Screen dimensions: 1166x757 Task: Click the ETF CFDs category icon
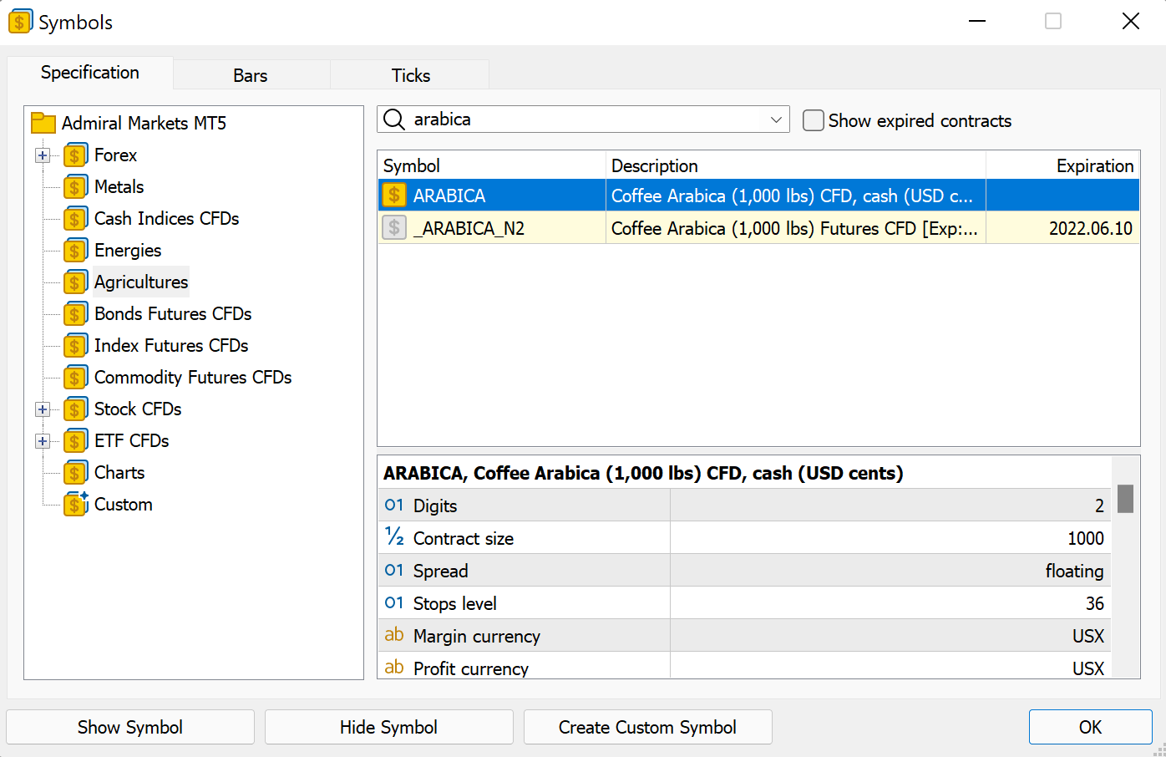pos(75,441)
